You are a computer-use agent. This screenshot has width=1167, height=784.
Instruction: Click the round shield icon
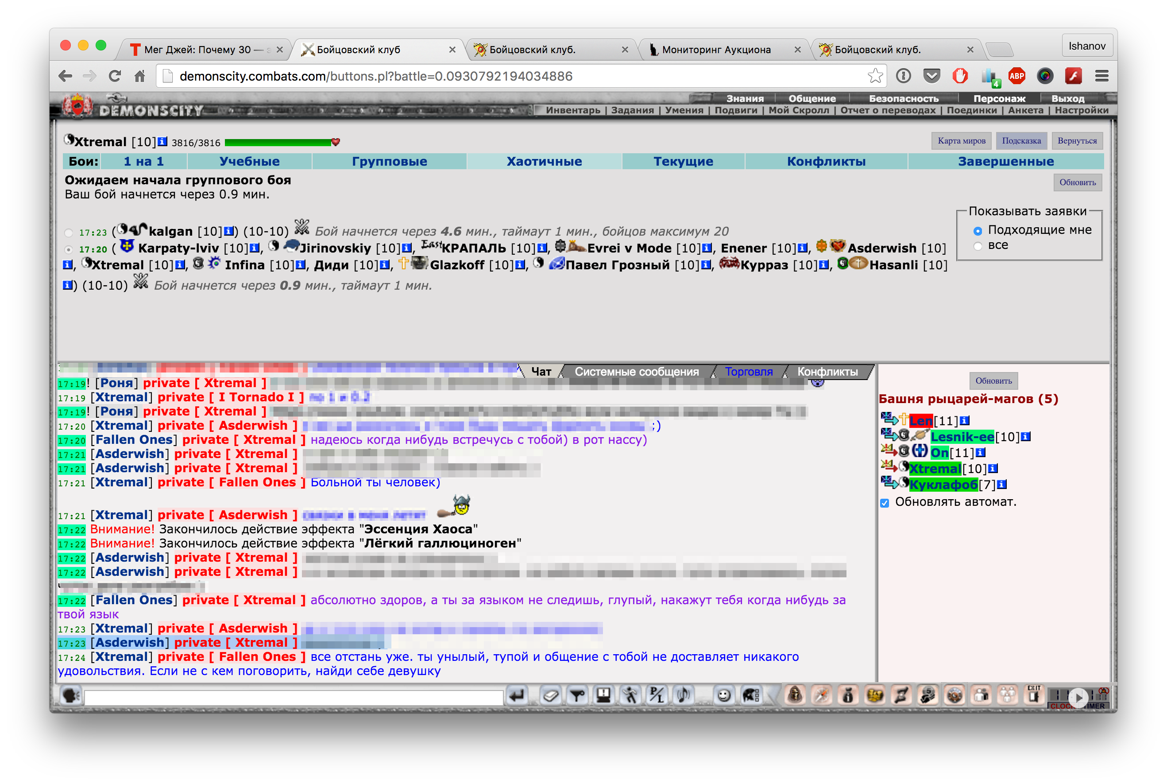click(954, 695)
